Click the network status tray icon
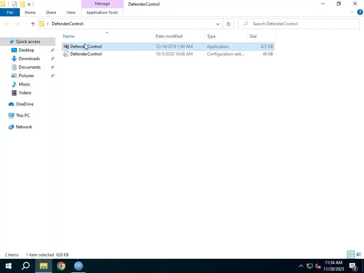 tap(310, 266)
